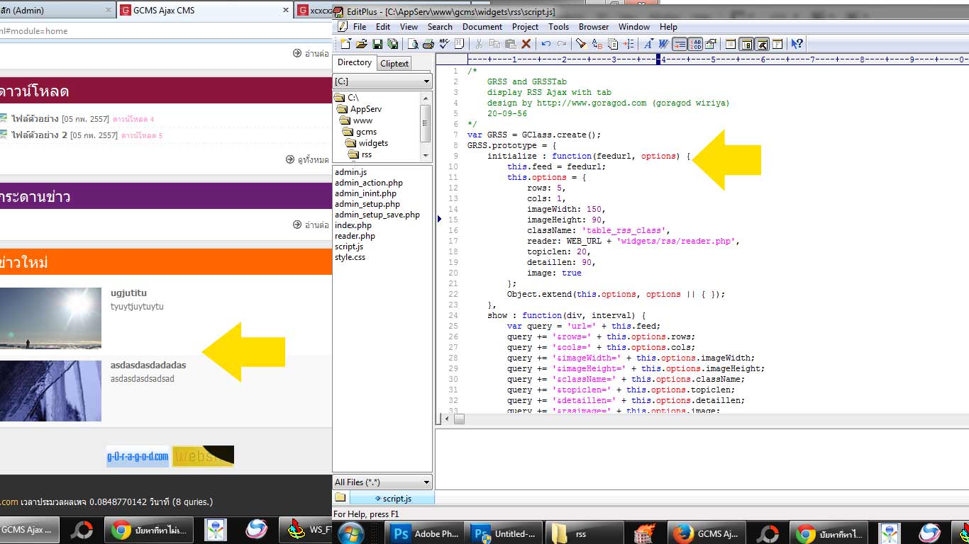Select reader.php in the file list
This screenshot has width=969, height=544.
355,236
